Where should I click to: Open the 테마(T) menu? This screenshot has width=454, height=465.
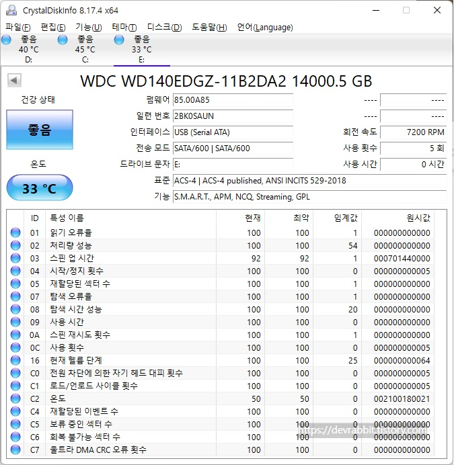point(124,28)
